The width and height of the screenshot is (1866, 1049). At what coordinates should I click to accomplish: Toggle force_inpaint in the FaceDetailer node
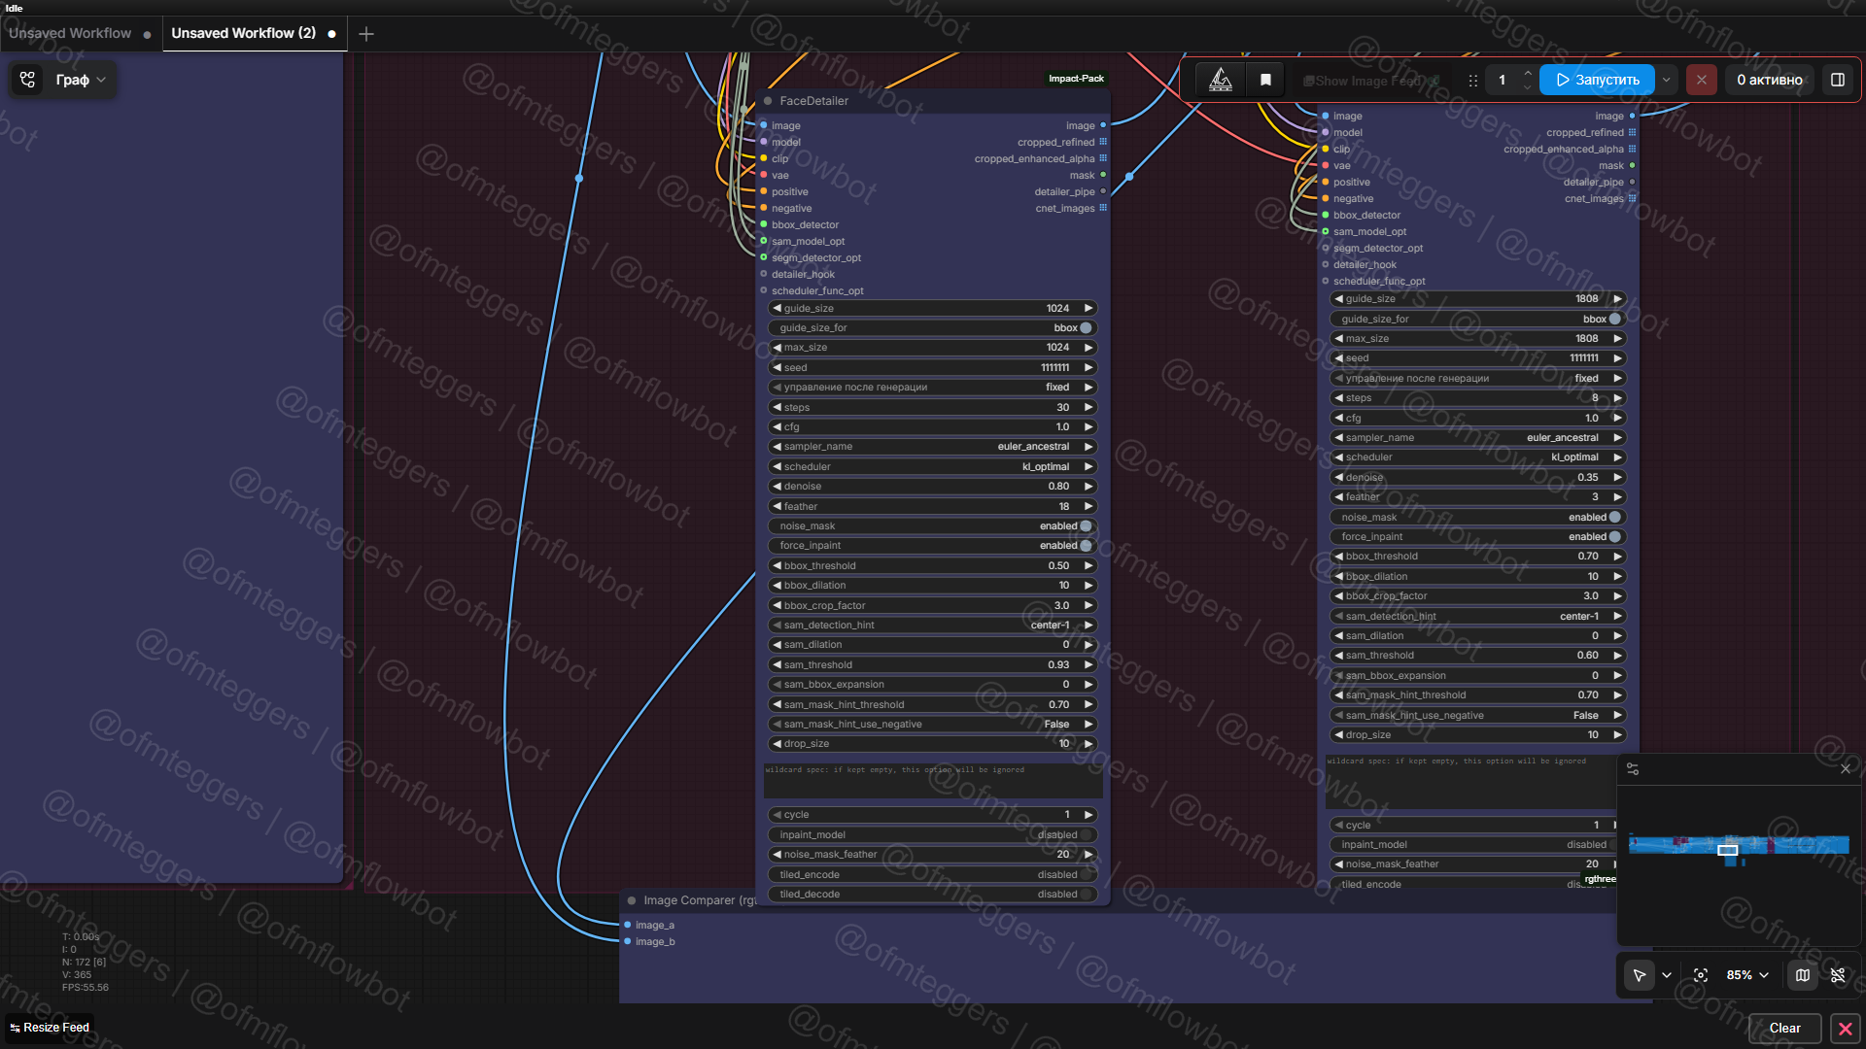point(1086,546)
